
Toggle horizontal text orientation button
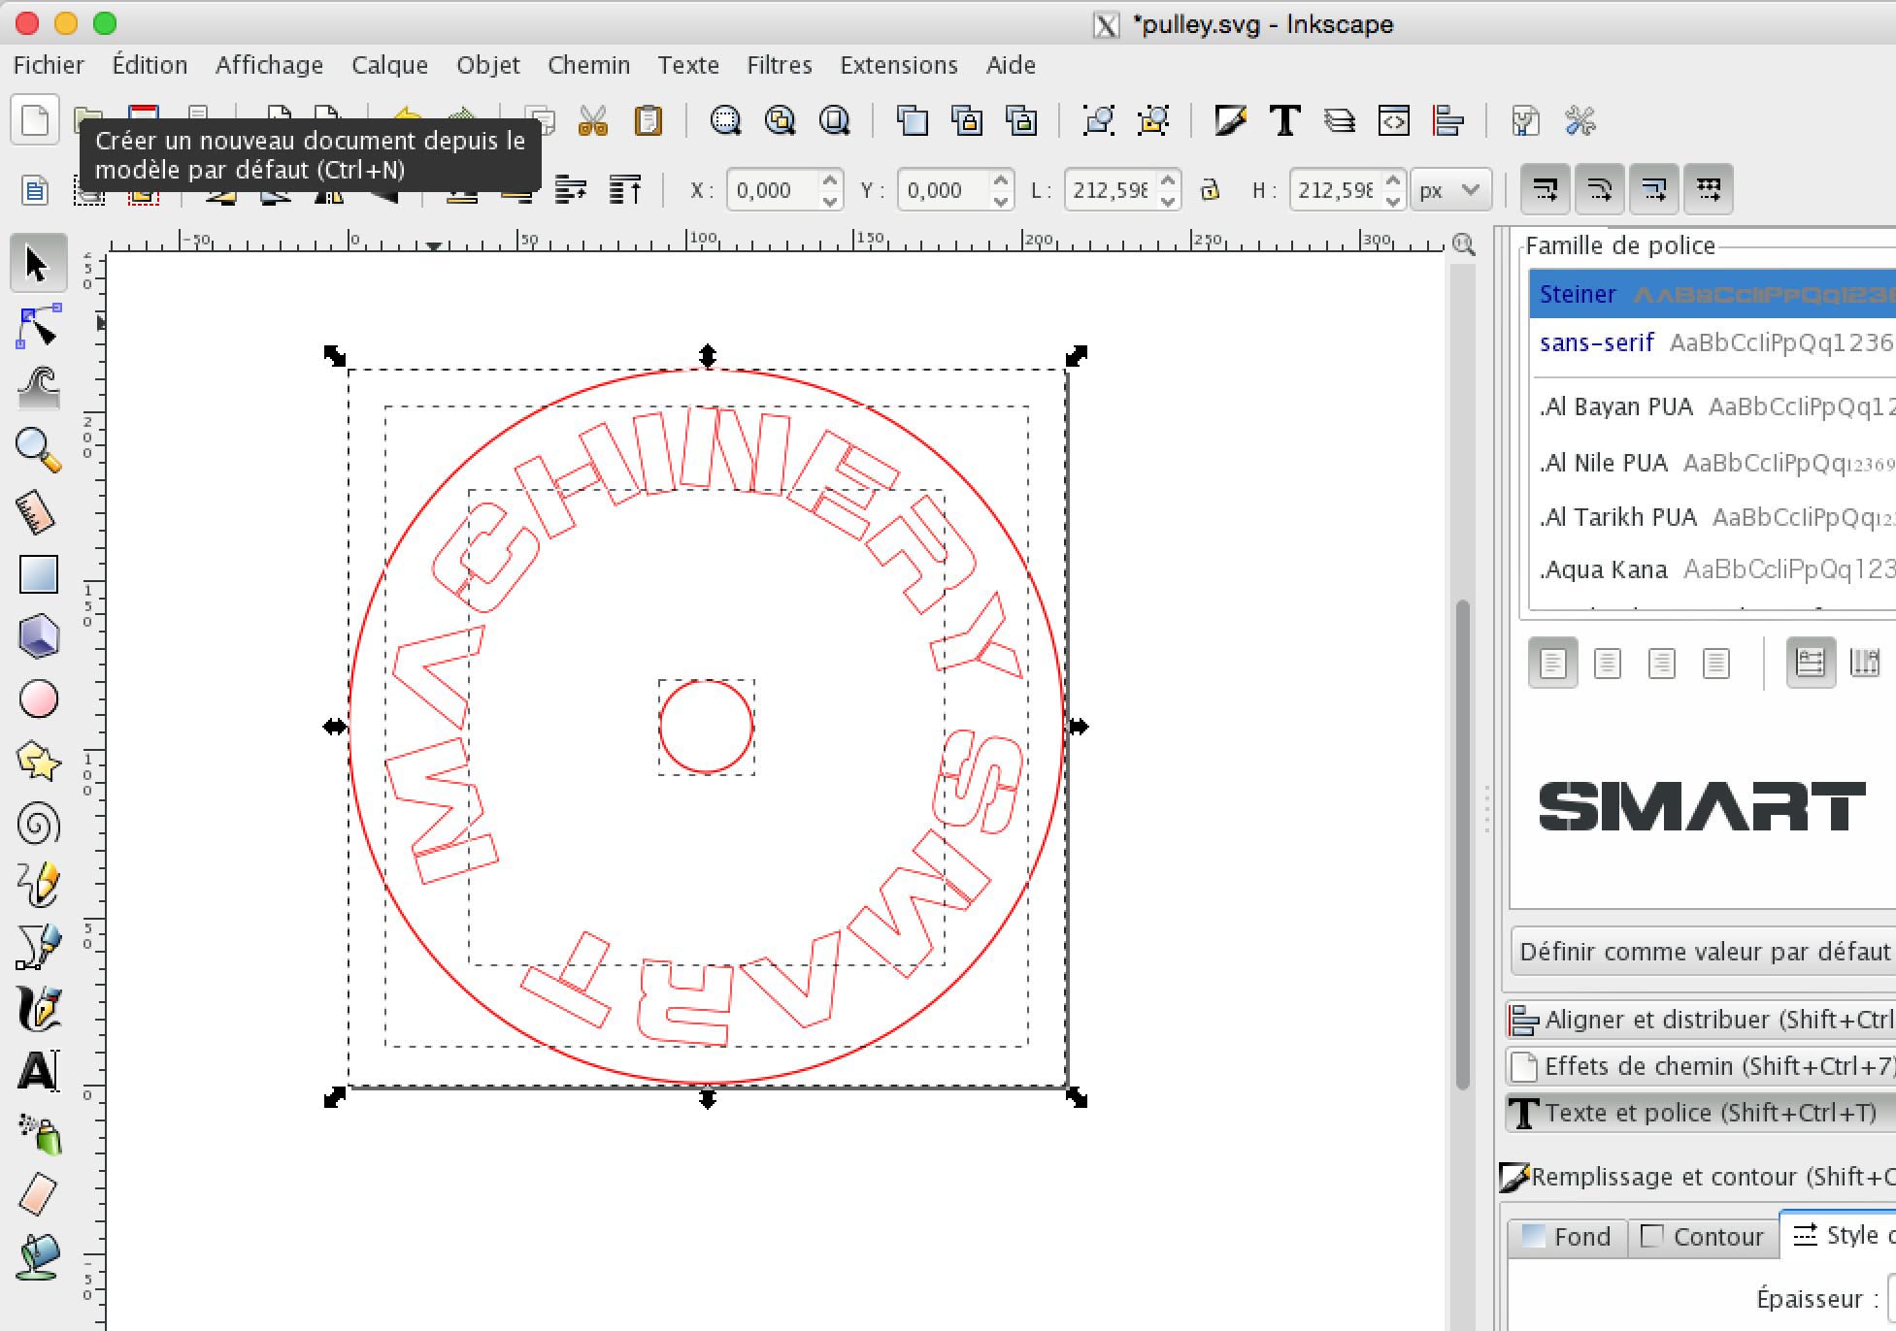(1811, 664)
